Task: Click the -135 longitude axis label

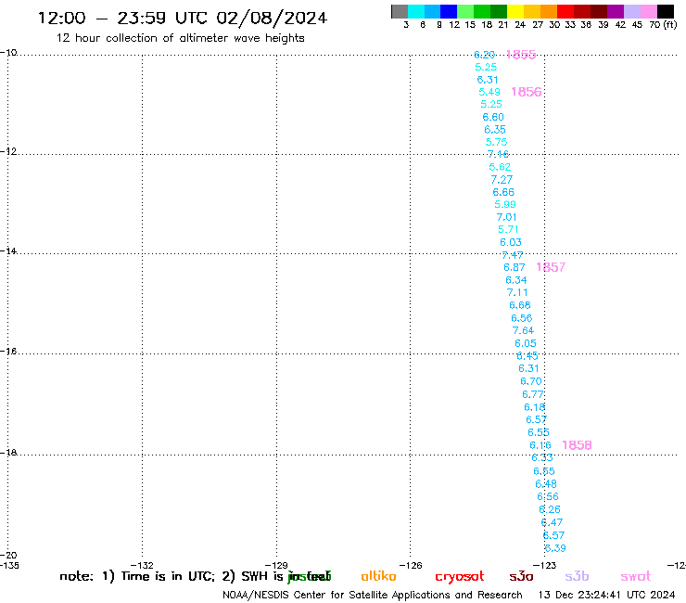Action: 8,565
